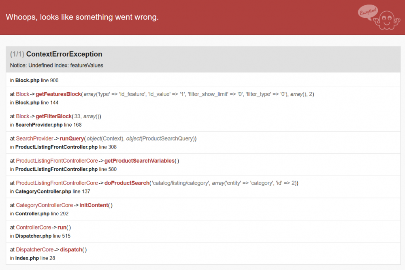Click the ProductListingFrontControllerCore class link
The width and height of the screenshot is (405, 270).
tap(57, 160)
